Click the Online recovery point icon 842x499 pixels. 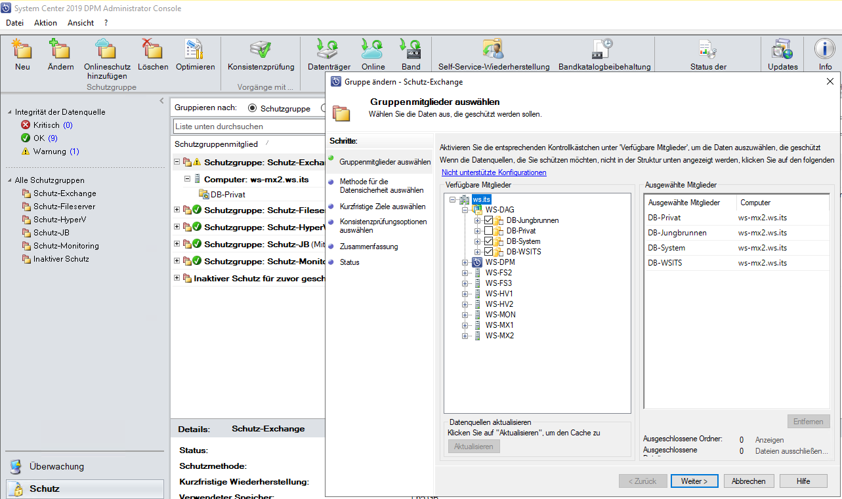click(373, 49)
